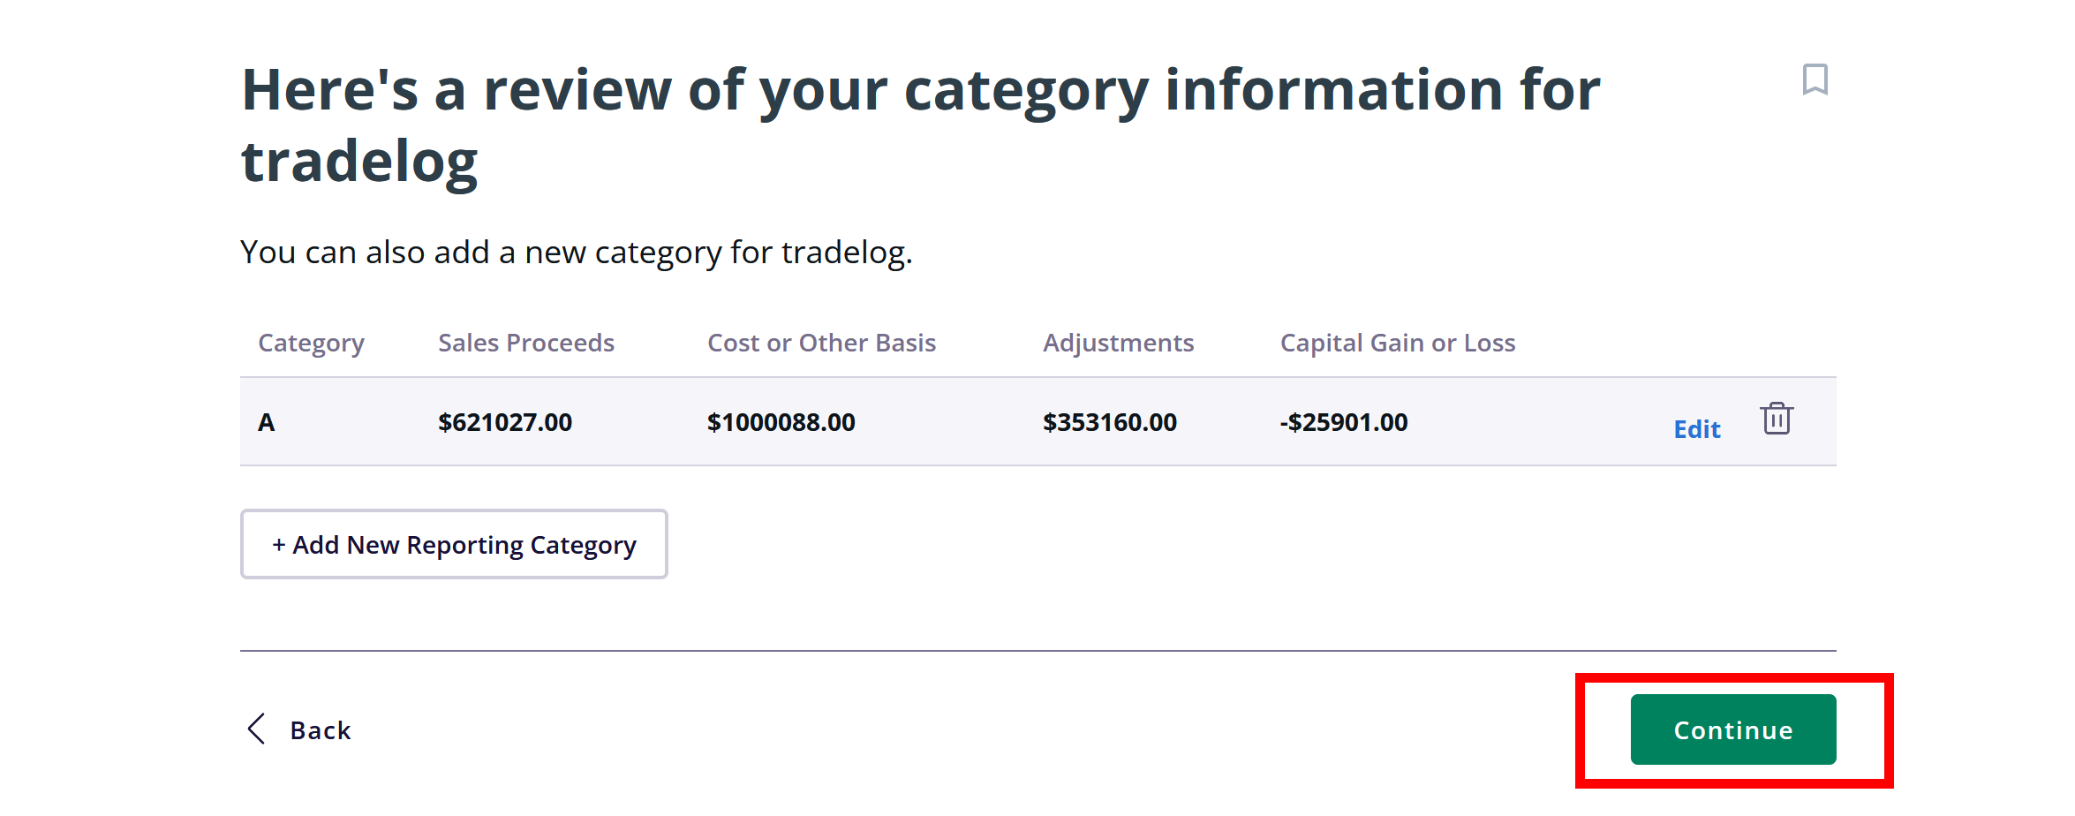Viewport: 2075px width, 816px height.
Task: Click the Adjustments column header
Action: [x=1118, y=343]
